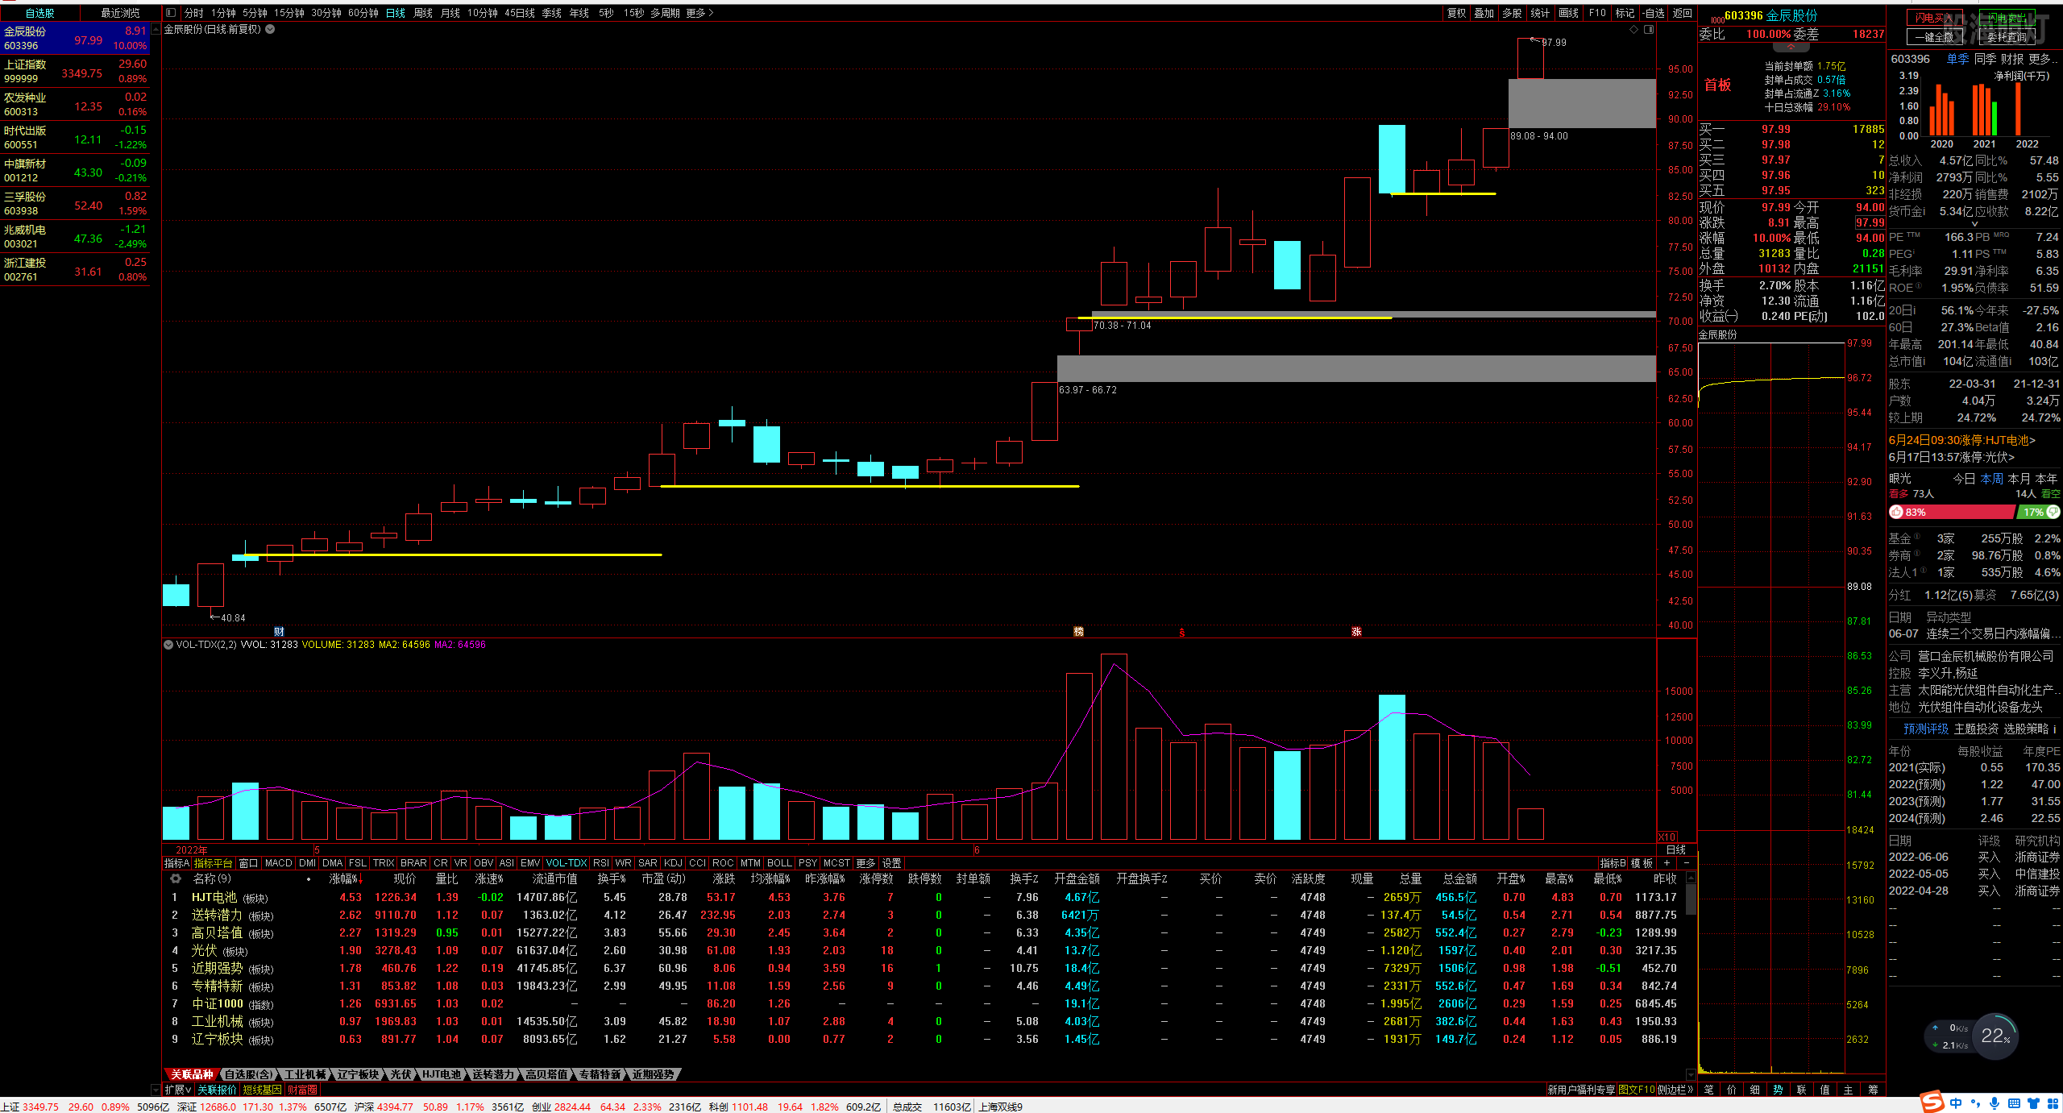Click the network speed 22% floating widget
This screenshot has width=2063, height=1113.
1995,1036
